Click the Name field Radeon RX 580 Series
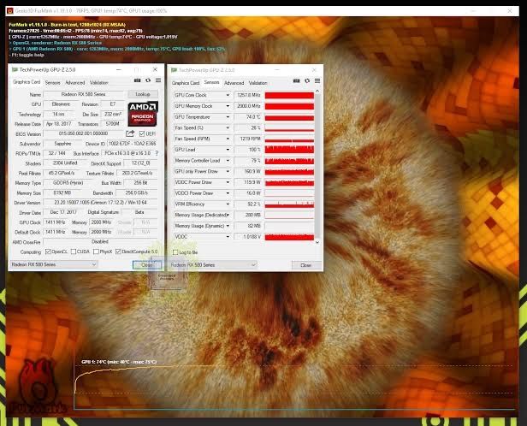This screenshot has height=426, width=527. pyautogui.click(x=83, y=94)
